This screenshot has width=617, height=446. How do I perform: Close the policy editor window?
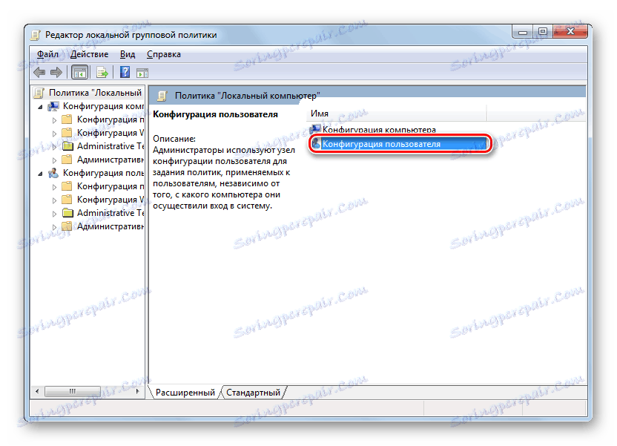tap(570, 32)
